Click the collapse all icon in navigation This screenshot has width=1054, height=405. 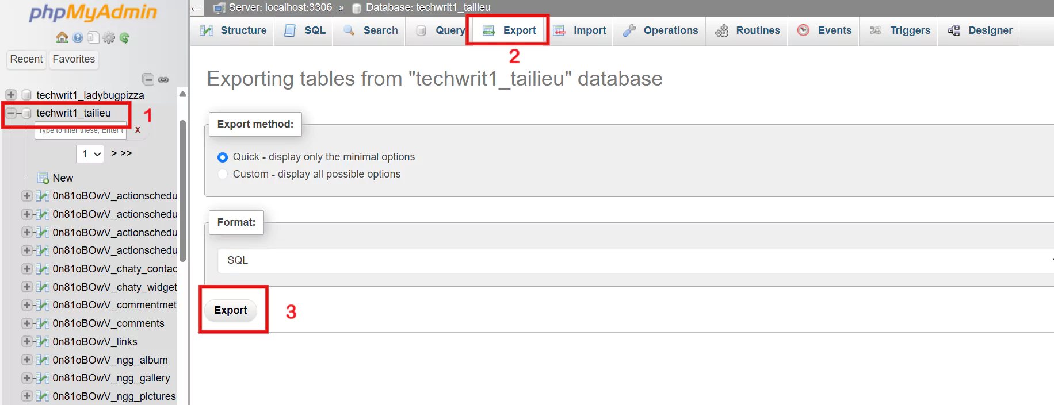148,79
